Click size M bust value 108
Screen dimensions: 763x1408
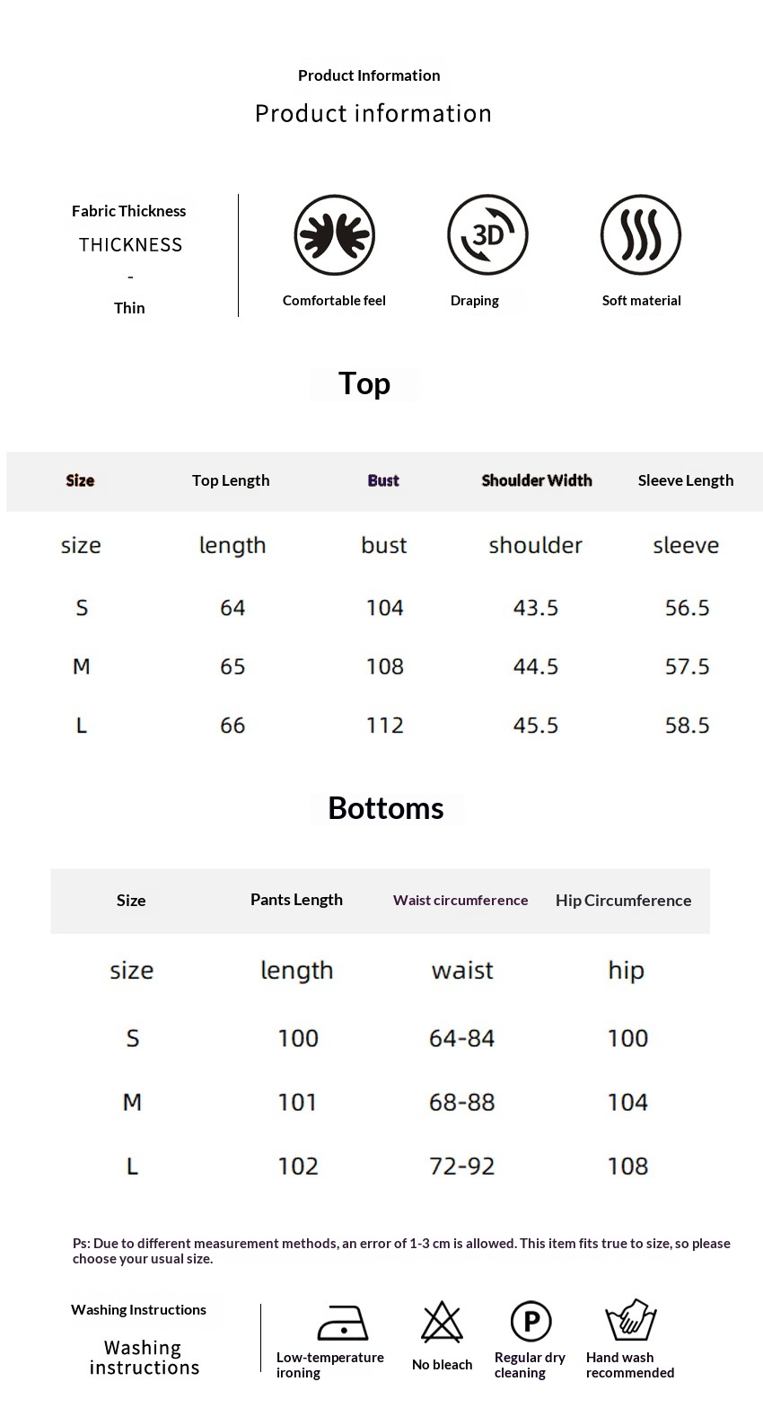pyautogui.click(x=384, y=666)
